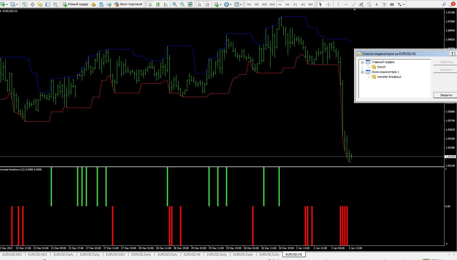Open the first EURUSD,M15 tab
This screenshot has height=260, width=457.
point(38,255)
